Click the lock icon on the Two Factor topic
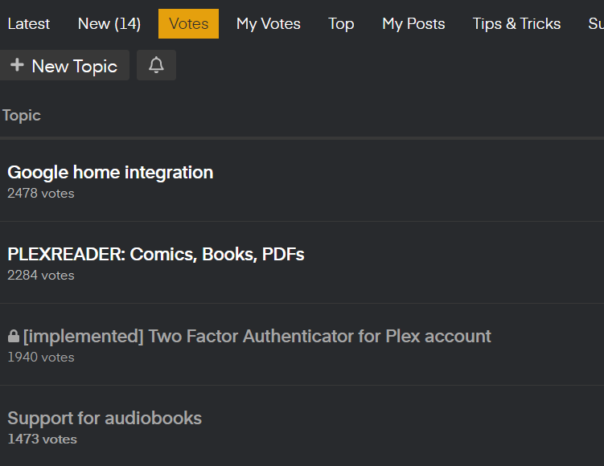This screenshot has width=604, height=466. [13, 337]
